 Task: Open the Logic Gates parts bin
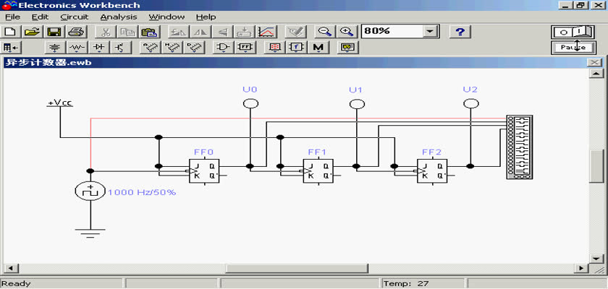[223, 48]
